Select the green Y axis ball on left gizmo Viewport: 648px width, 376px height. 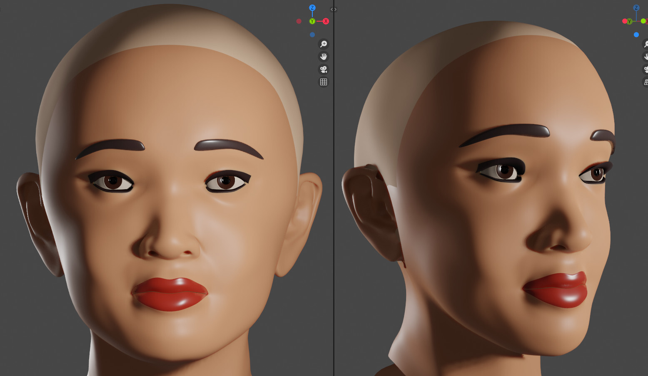[x=312, y=21]
